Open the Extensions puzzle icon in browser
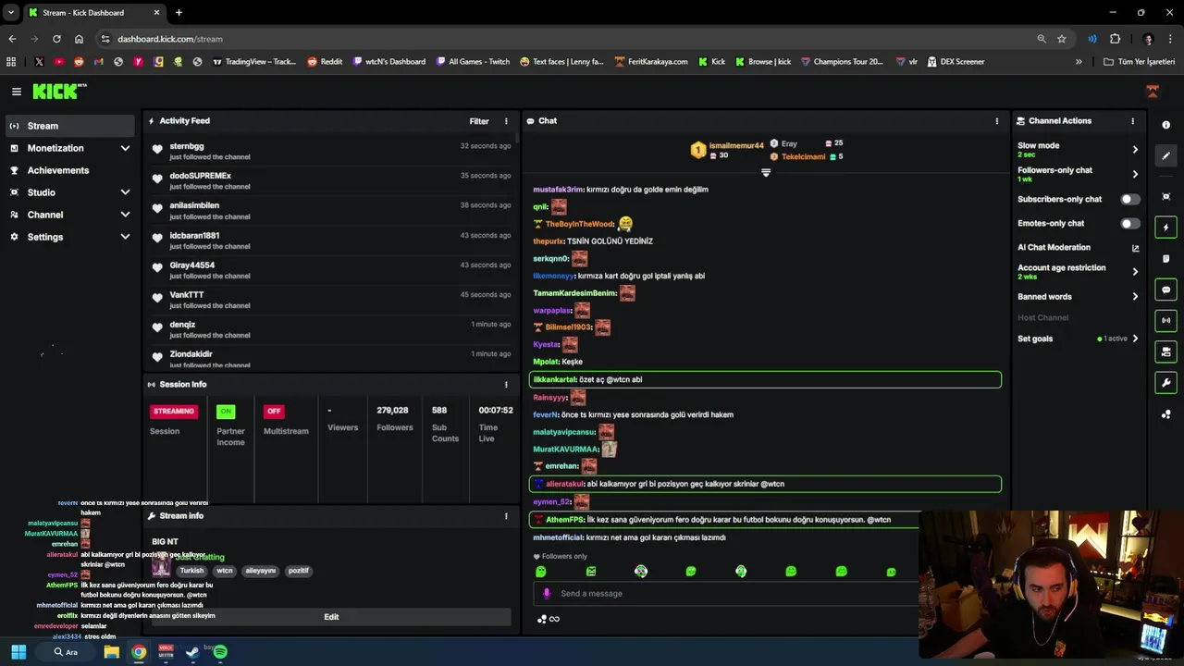Viewport: 1184px width, 666px height. tap(1115, 39)
